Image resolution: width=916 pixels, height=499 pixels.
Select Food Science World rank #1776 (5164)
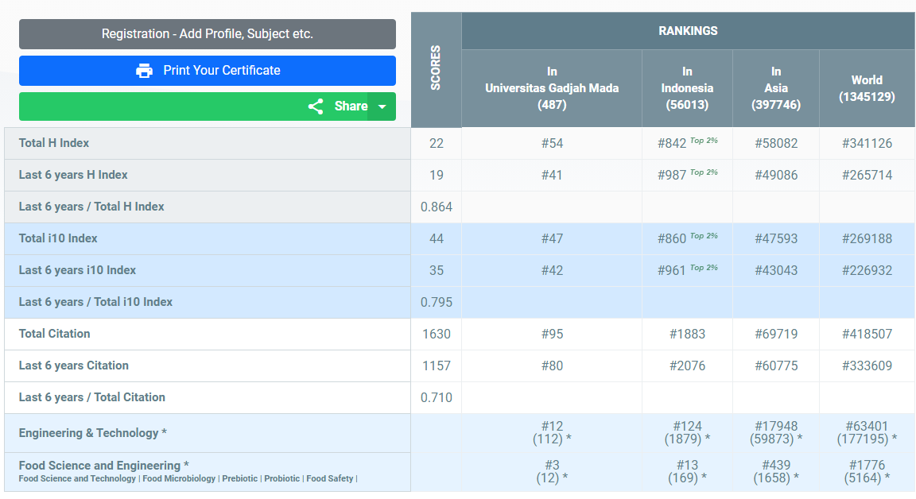[x=867, y=471]
